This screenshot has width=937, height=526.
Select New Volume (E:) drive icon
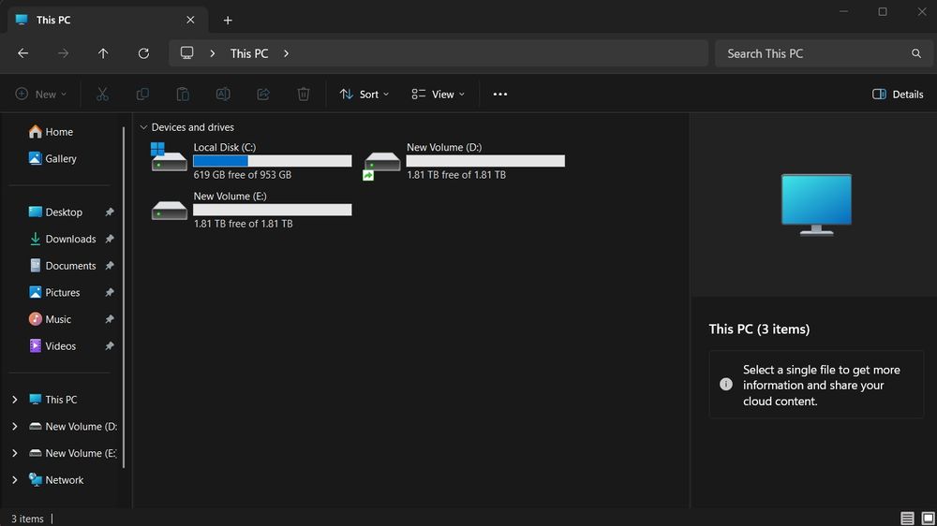click(x=169, y=211)
